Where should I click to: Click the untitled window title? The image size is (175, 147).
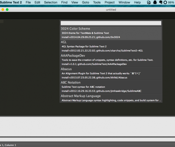tap(111, 10)
